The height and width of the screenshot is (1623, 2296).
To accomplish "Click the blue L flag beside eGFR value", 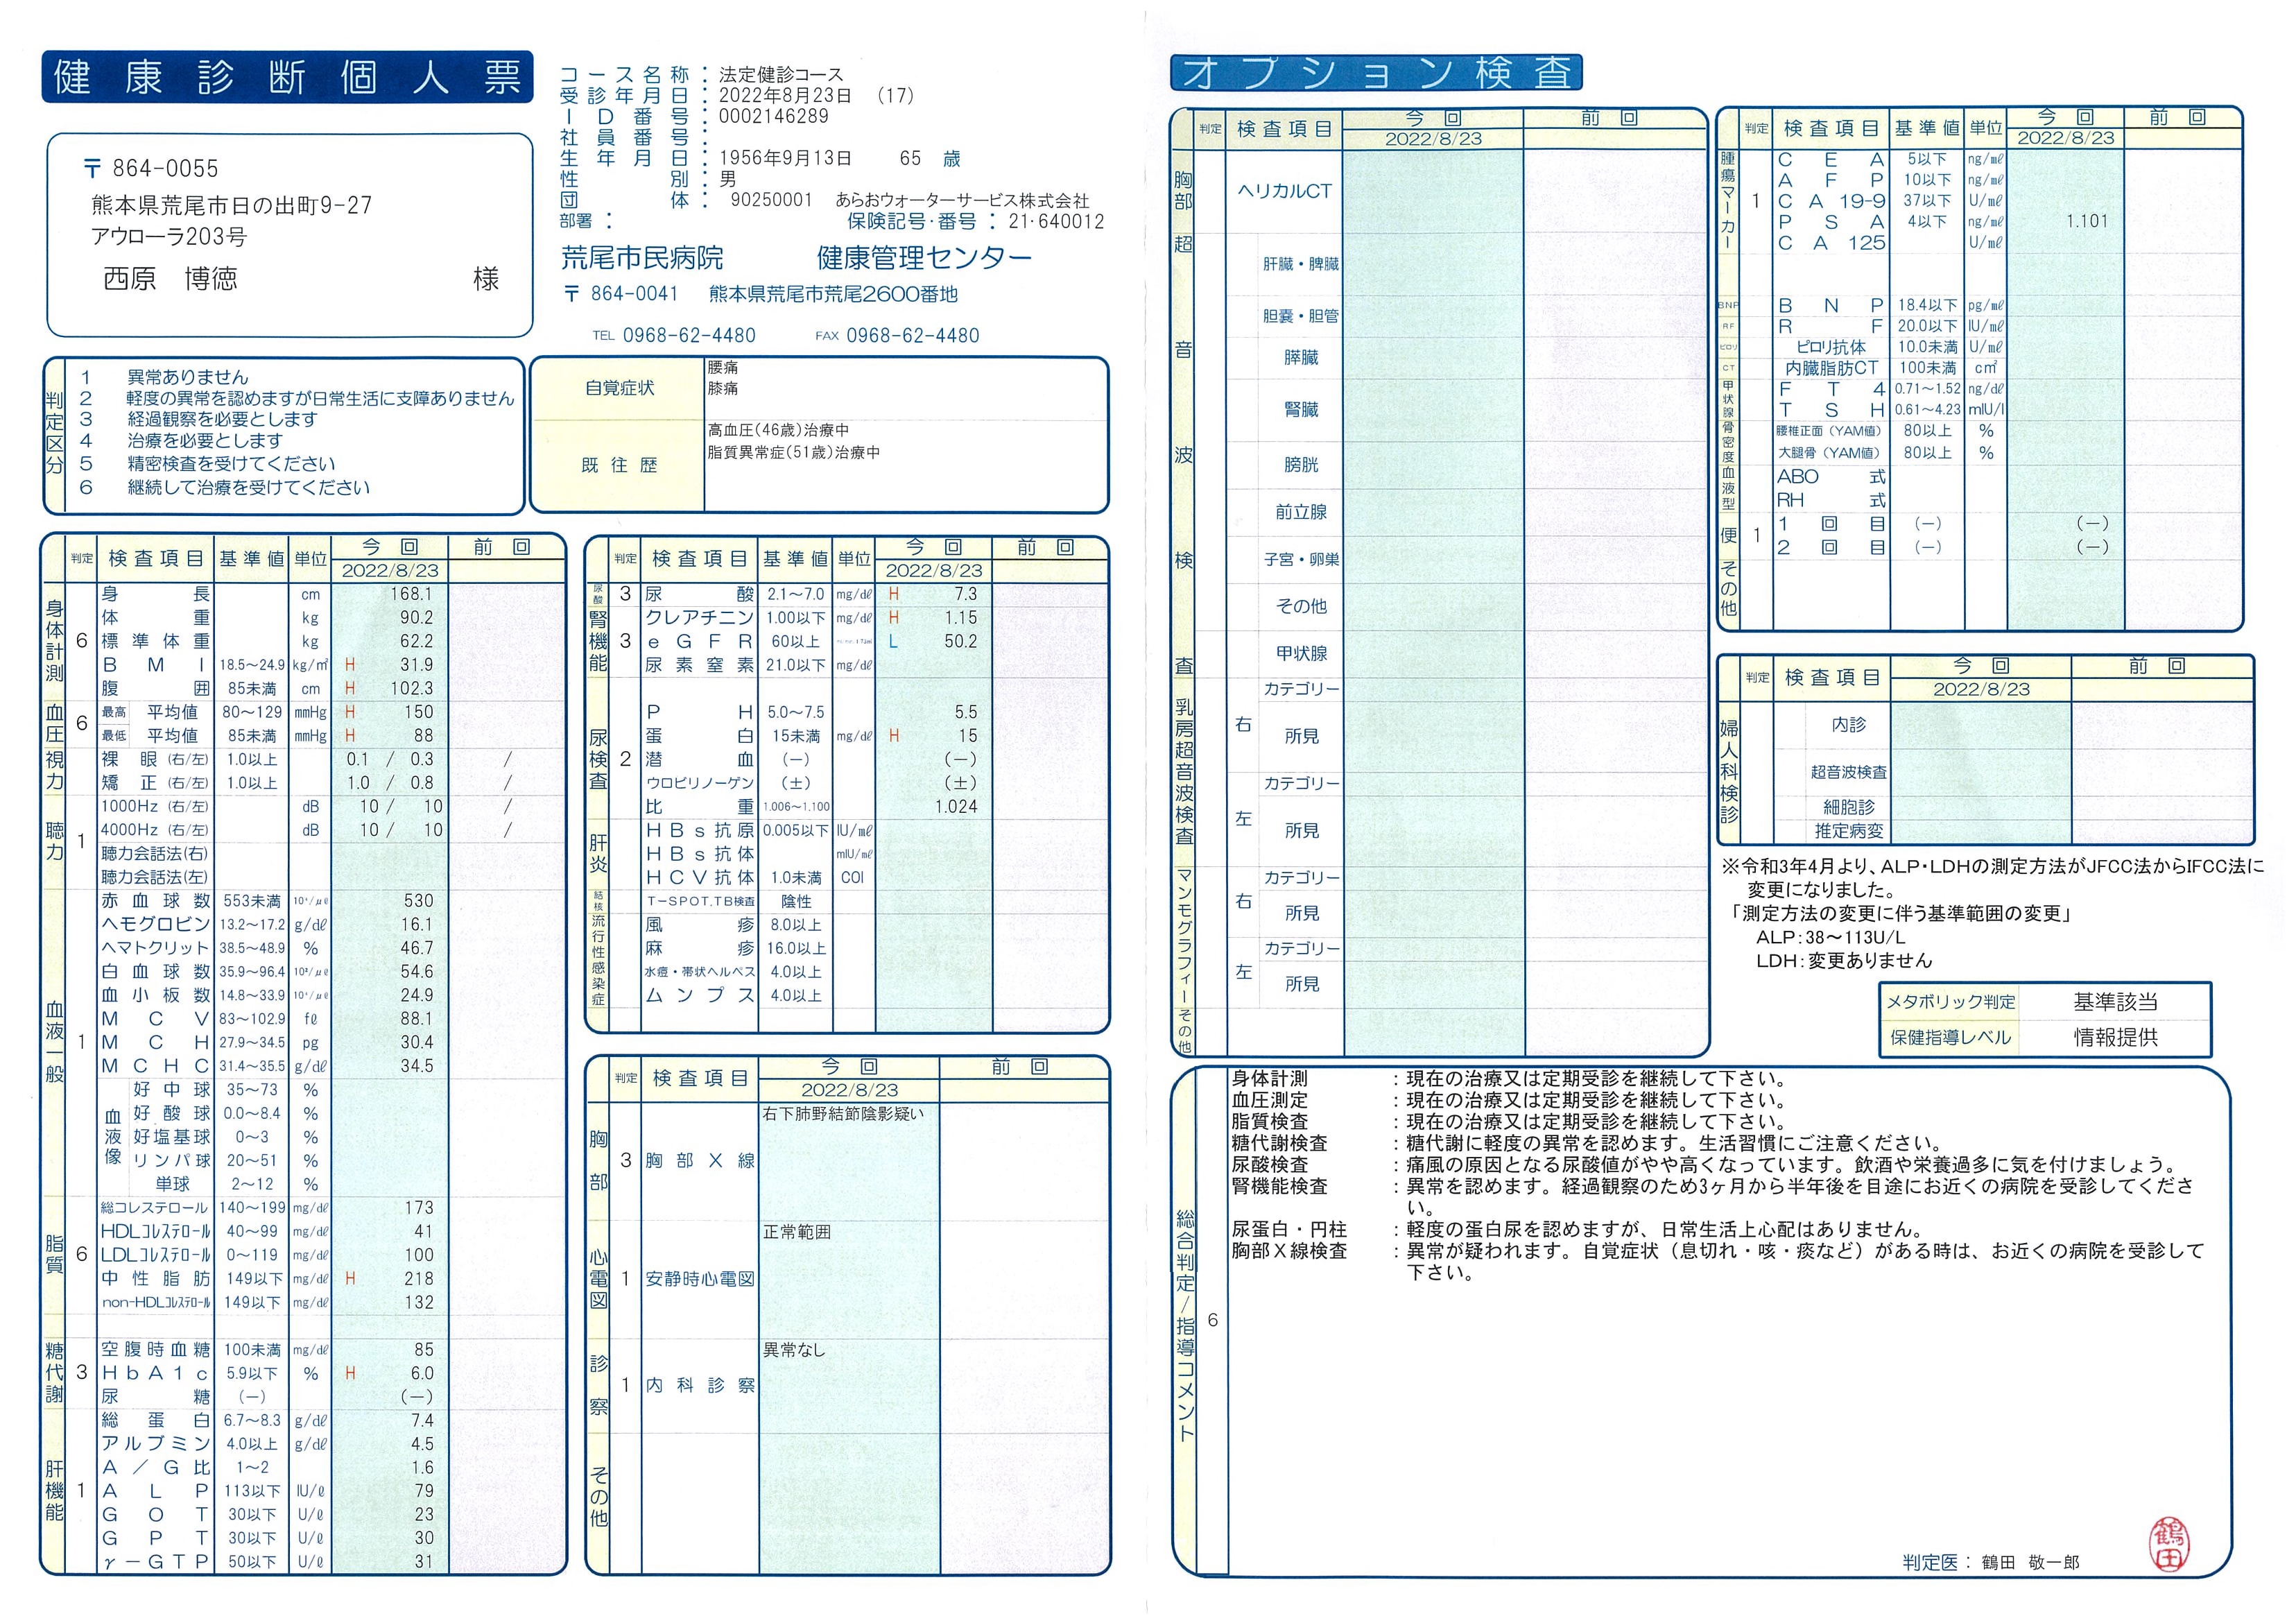I will 893,642.
